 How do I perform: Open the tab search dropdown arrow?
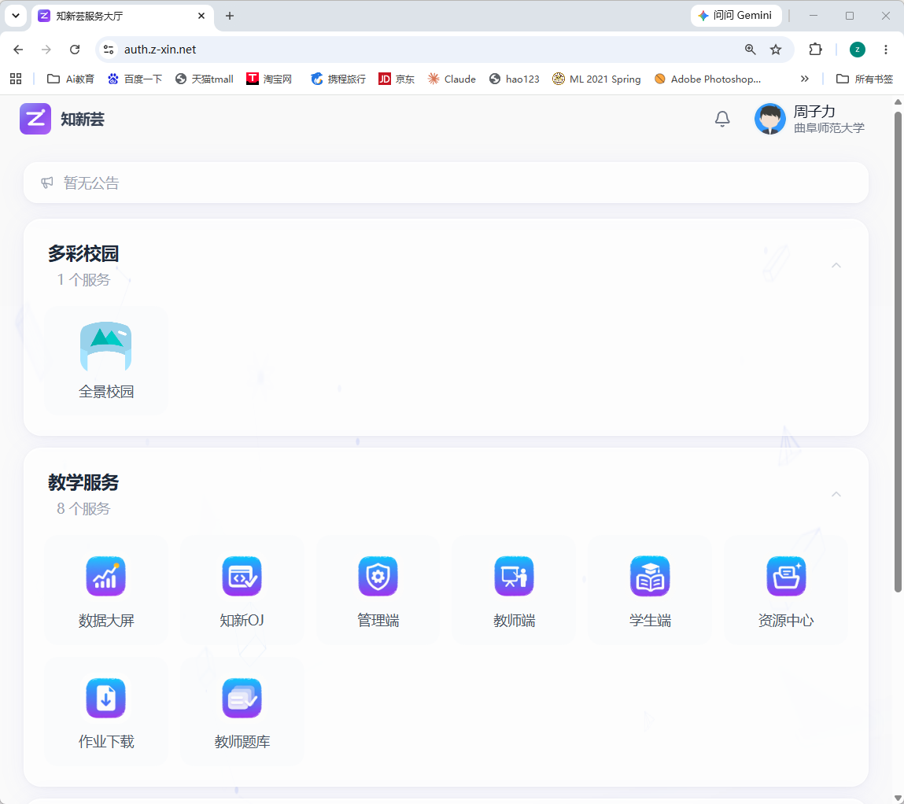click(16, 16)
